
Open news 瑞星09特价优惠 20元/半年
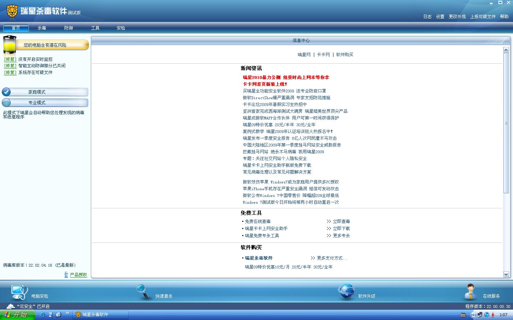tap(279, 125)
